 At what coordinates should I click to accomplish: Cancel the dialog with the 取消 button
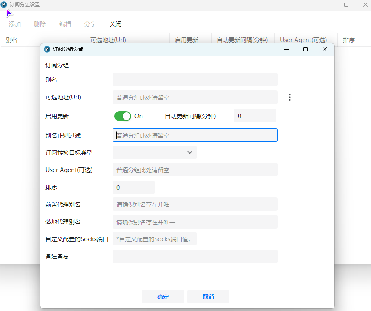(208, 297)
